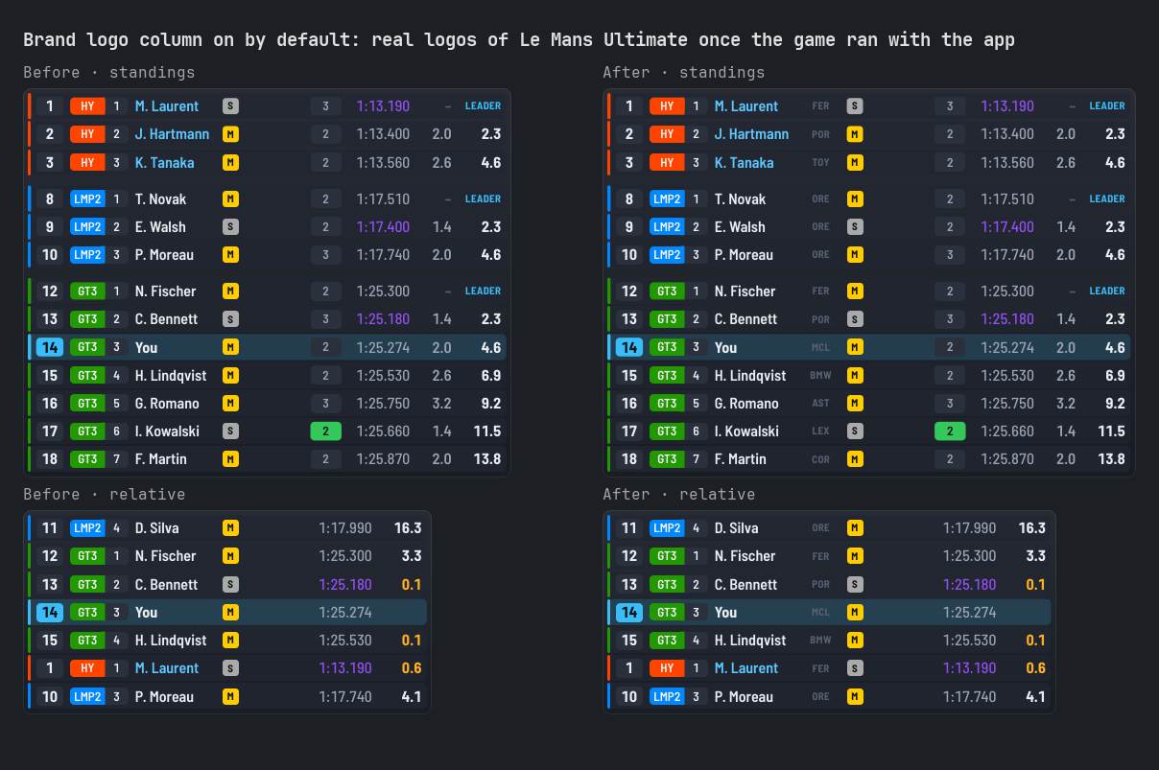Select the P. Moreau name in Before standings

click(164, 255)
